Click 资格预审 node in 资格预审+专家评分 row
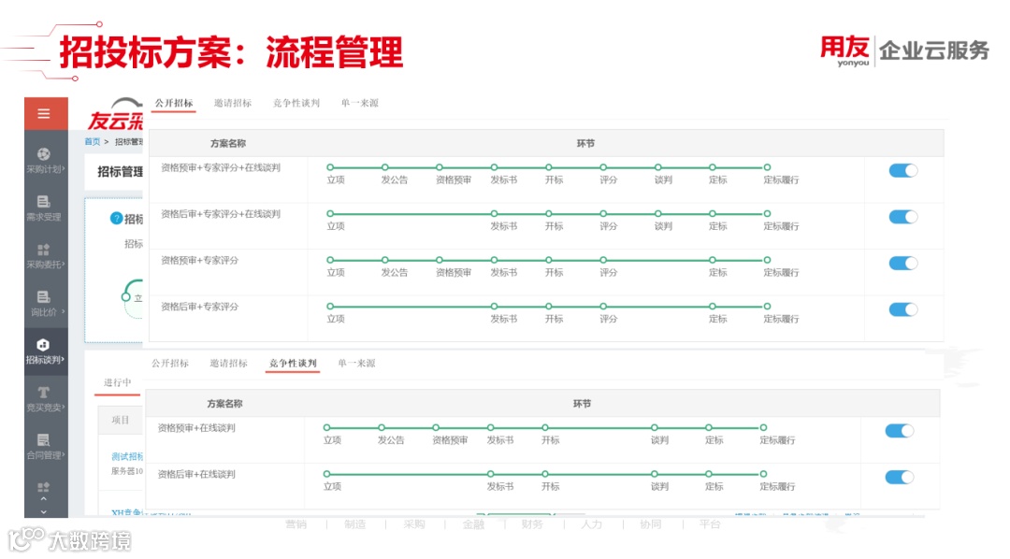1010x559 pixels. (x=440, y=260)
